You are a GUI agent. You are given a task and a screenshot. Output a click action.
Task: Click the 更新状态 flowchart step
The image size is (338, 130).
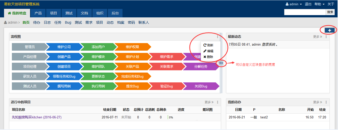pyautogui.click(x=98, y=76)
